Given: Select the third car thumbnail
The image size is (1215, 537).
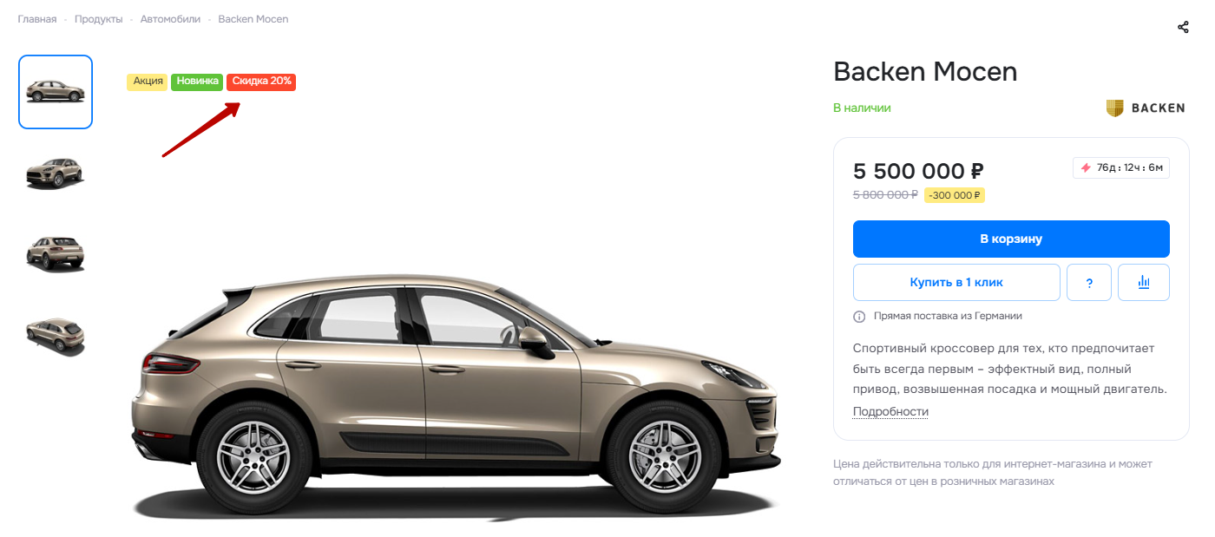Looking at the screenshot, I should click(56, 253).
